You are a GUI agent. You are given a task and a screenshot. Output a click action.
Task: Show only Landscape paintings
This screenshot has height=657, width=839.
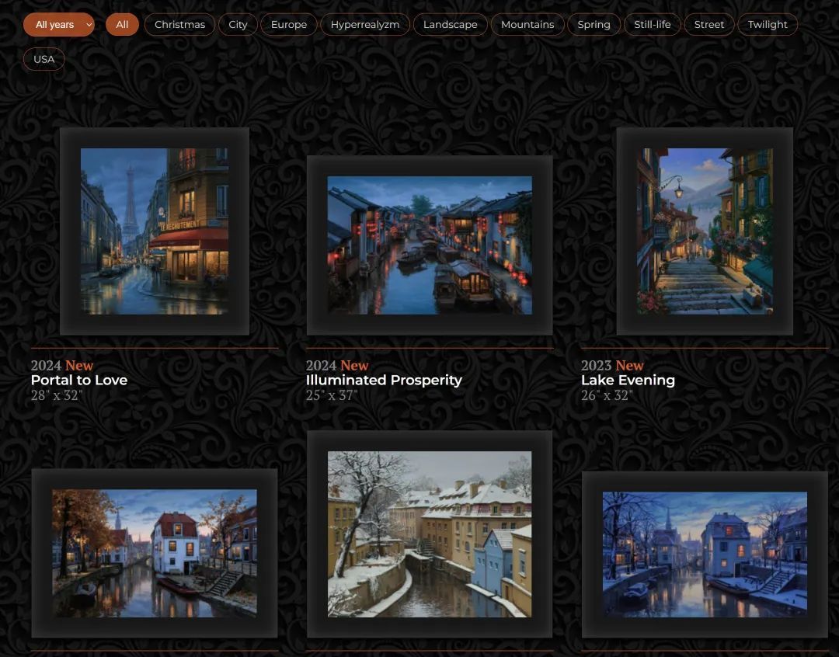click(450, 25)
